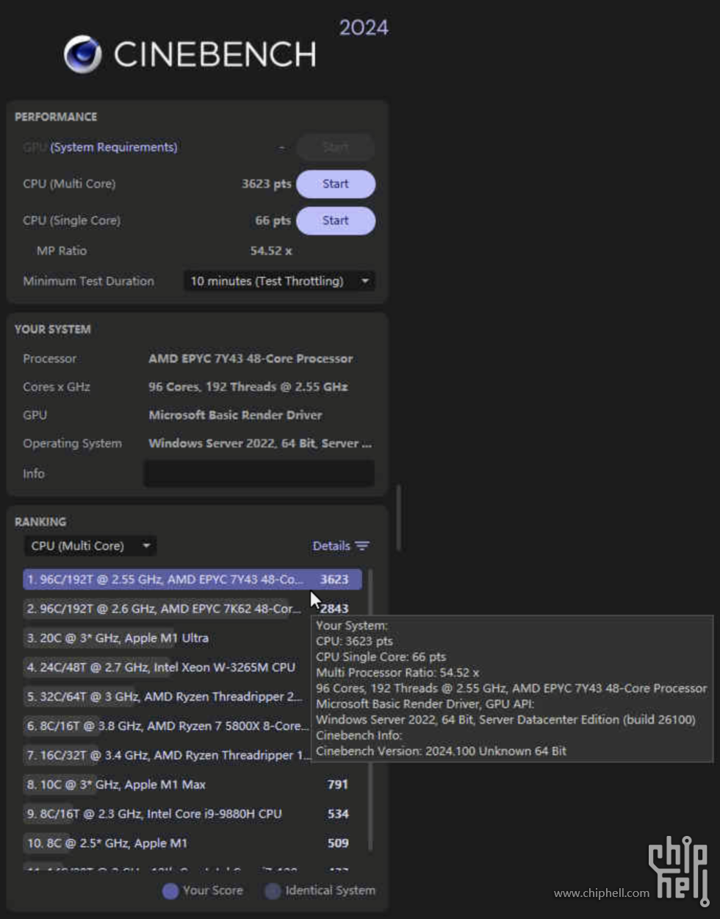Click the 509 score in the ranking

tap(338, 843)
